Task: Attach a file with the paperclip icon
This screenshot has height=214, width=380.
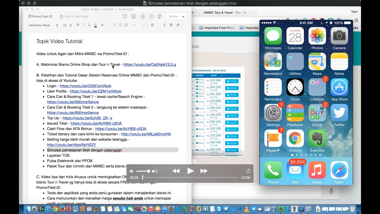Action: point(178,25)
